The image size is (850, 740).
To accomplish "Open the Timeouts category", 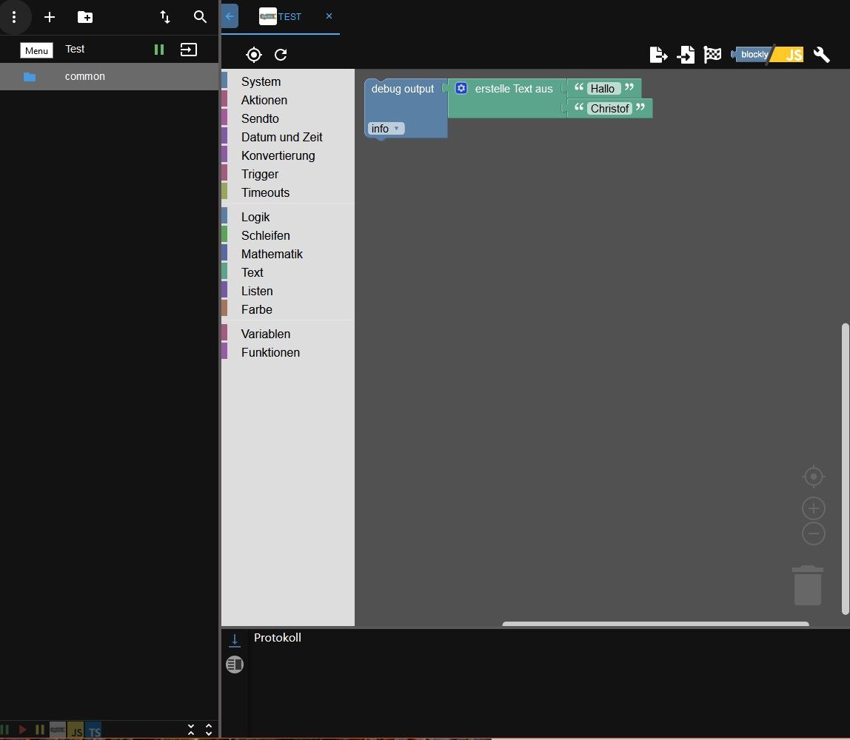I will click(288, 192).
